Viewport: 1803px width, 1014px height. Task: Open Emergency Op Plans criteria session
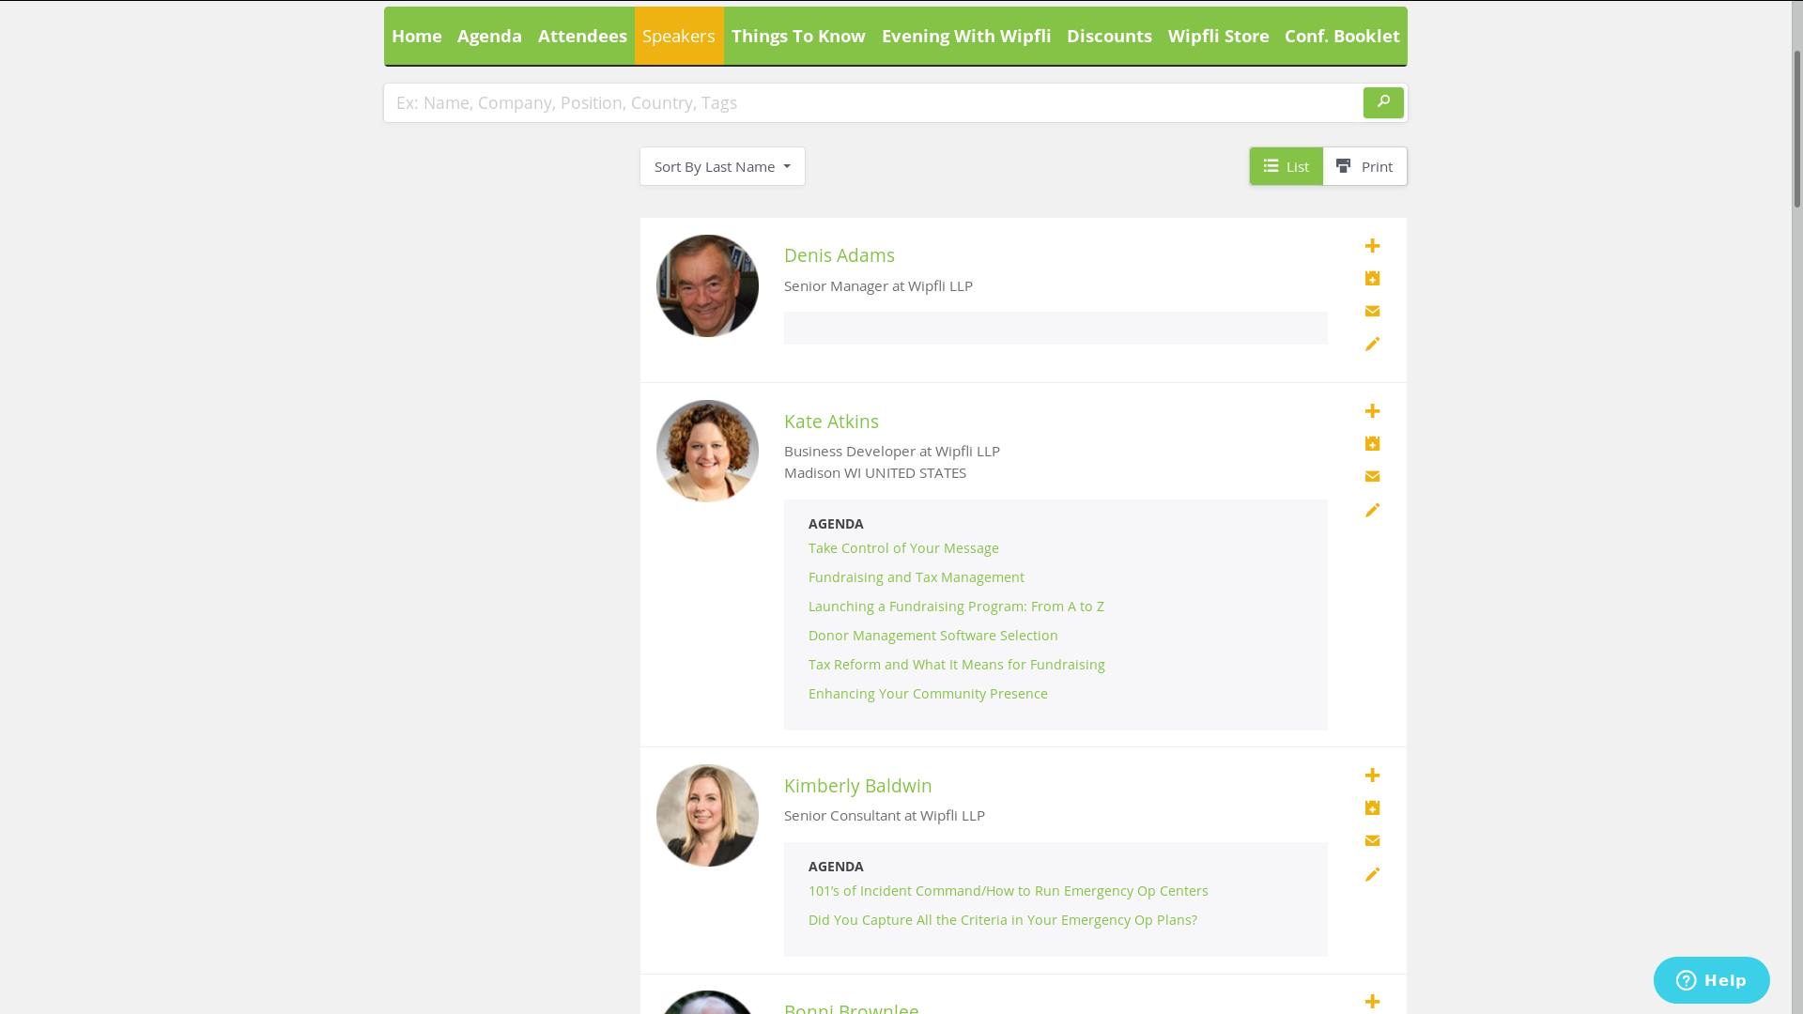pyautogui.click(x=1002, y=920)
